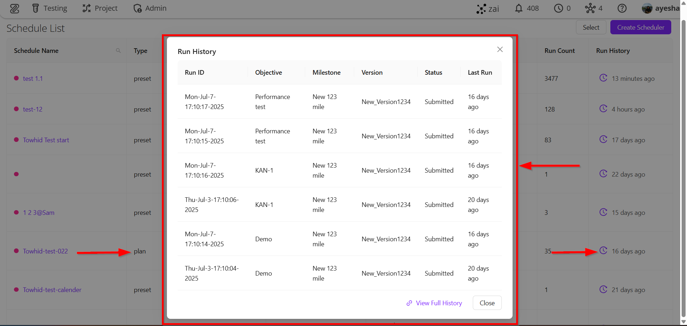Open the Project menu
The width and height of the screenshot is (687, 326).
pyautogui.click(x=100, y=8)
